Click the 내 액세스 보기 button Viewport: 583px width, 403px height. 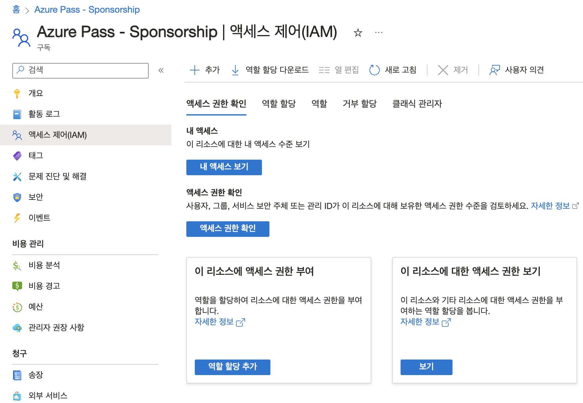click(224, 167)
